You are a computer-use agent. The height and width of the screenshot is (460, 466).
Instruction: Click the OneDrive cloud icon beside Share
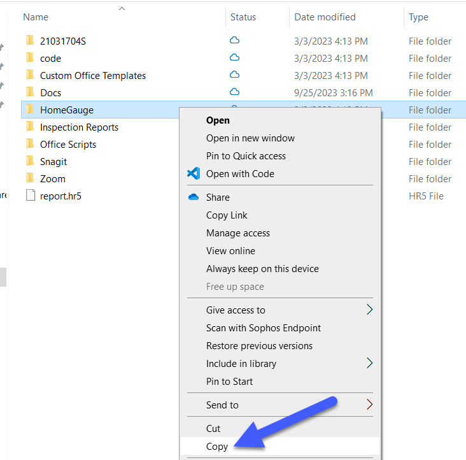(194, 197)
